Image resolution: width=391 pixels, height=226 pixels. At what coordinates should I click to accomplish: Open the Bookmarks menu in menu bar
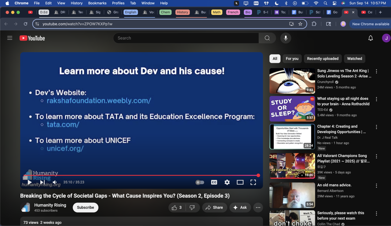point(97,3)
